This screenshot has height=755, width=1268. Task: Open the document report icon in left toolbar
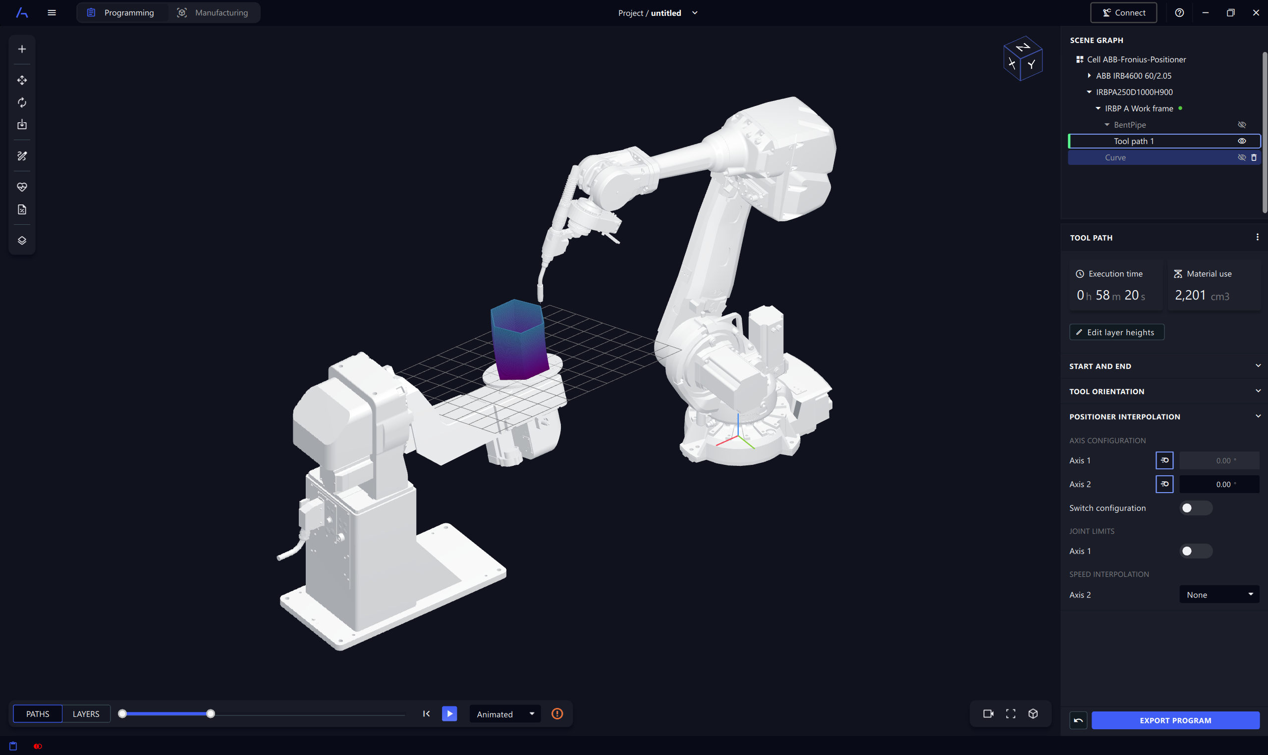pyautogui.click(x=22, y=209)
